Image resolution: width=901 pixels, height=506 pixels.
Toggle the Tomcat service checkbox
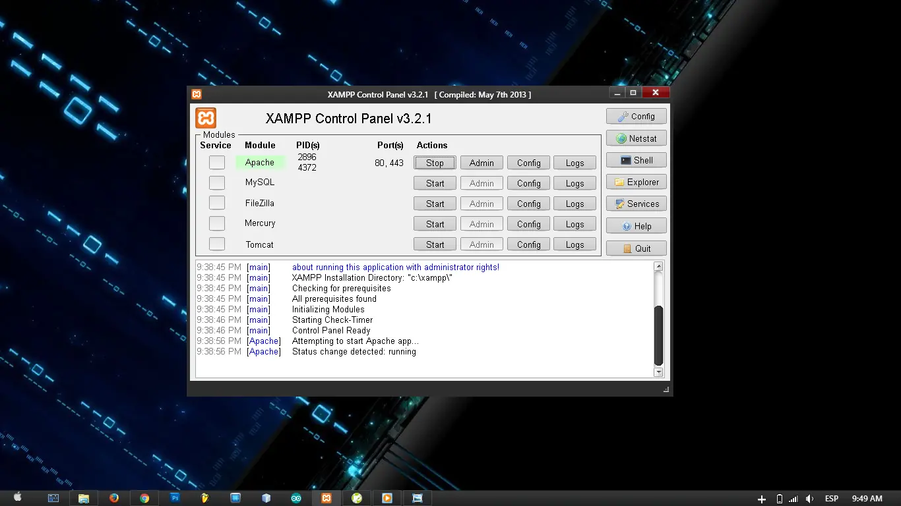pyautogui.click(x=217, y=244)
